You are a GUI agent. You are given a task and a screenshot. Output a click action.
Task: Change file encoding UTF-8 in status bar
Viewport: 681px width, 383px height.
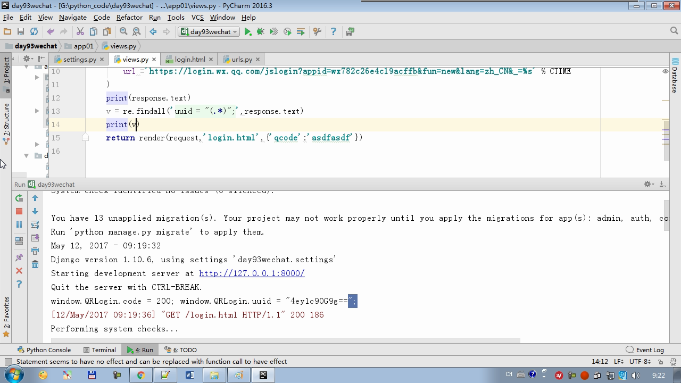click(640, 362)
